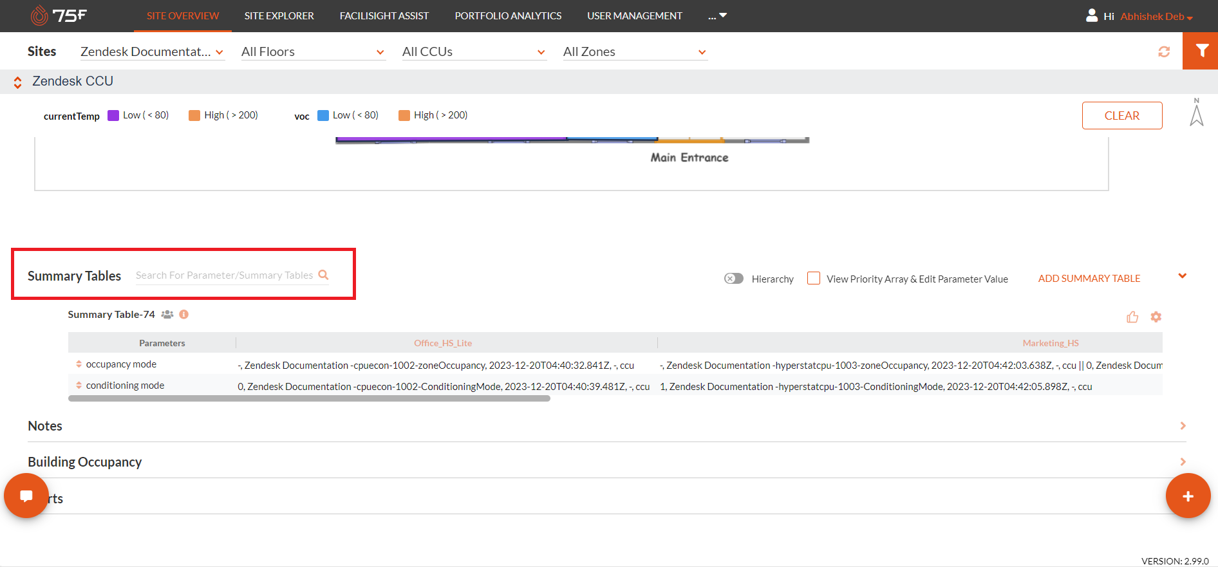Click the cpuecon-1002-zoneOccupancy cell
This screenshot has height=567, width=1218.
(x=436, y=365)
